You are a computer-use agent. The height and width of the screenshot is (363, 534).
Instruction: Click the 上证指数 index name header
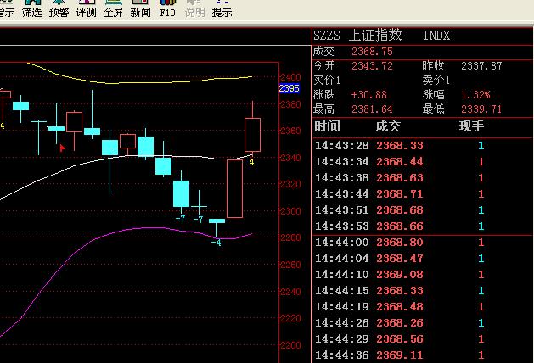(376, 36)
